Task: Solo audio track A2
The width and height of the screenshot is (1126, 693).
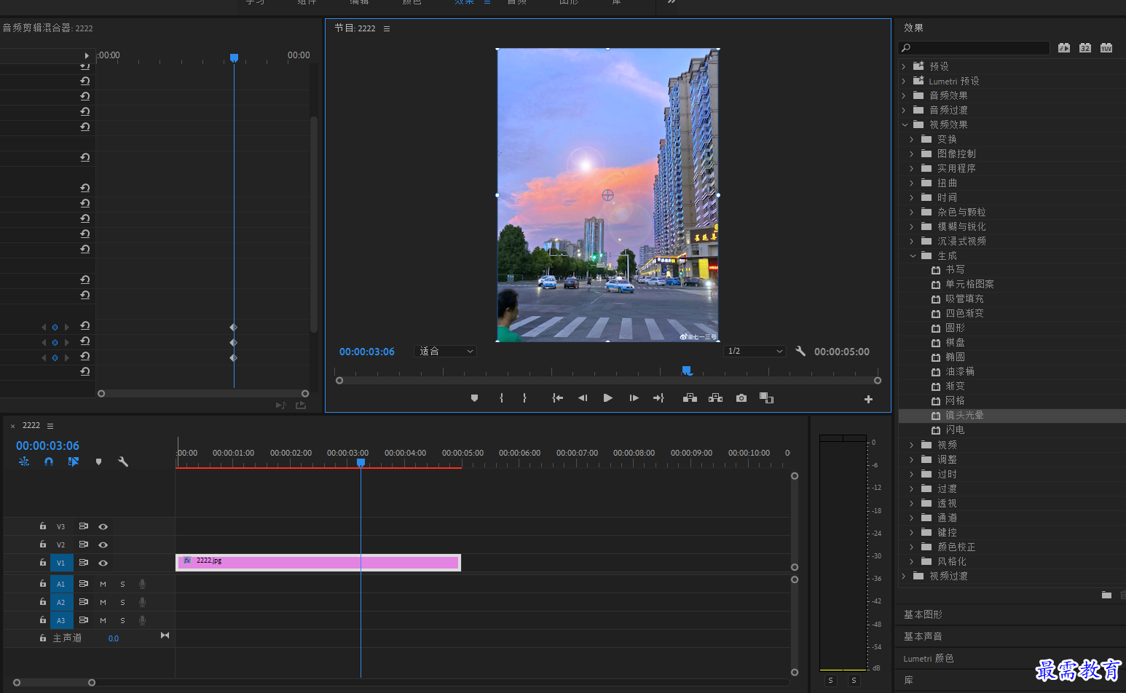Action: click(x=122, y=602)
